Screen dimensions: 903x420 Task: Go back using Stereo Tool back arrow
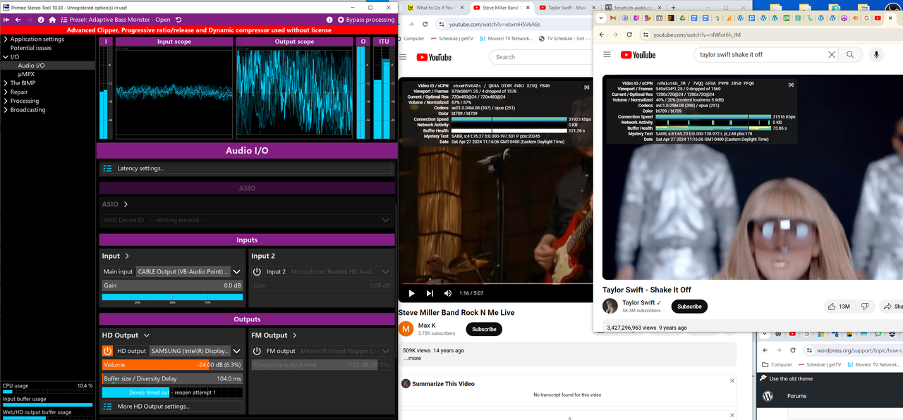click(18, 20)
